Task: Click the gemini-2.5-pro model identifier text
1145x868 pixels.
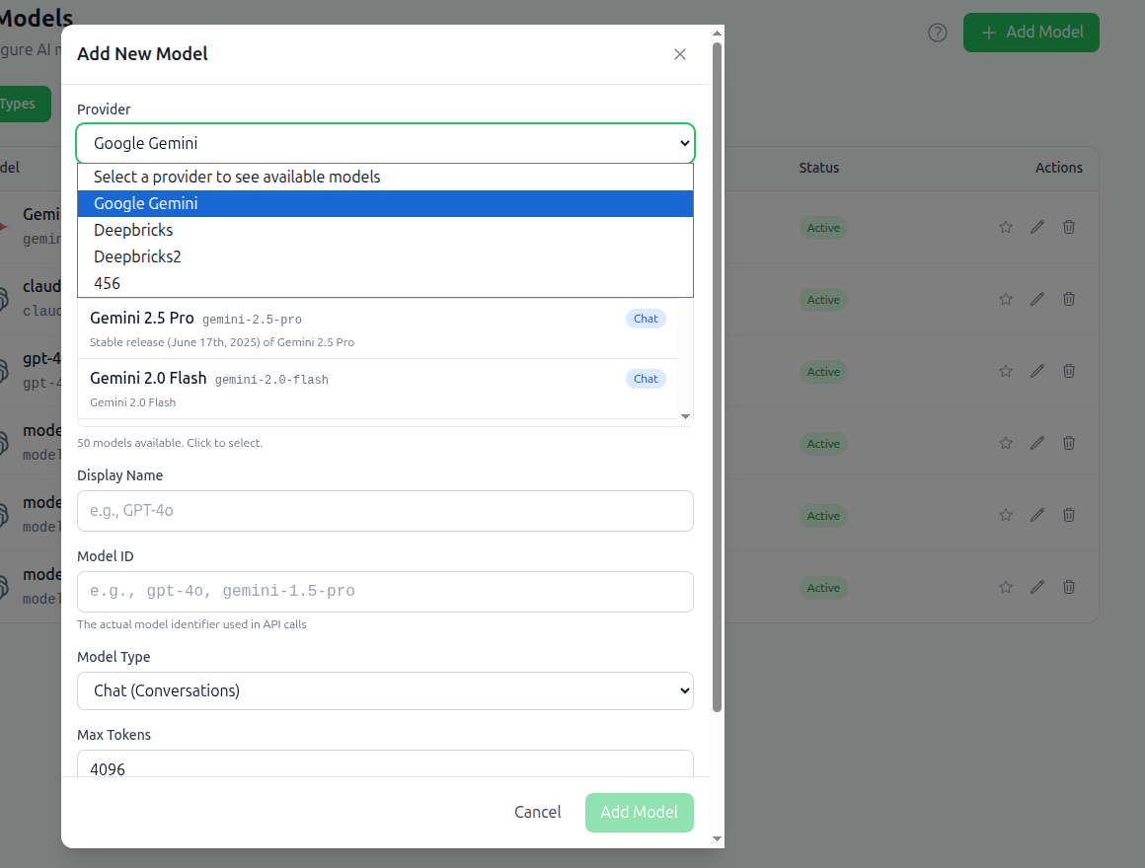Action: click(x=252, y=320)
